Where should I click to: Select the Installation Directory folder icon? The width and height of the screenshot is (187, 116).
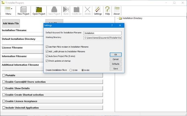(x=120, y=18)
